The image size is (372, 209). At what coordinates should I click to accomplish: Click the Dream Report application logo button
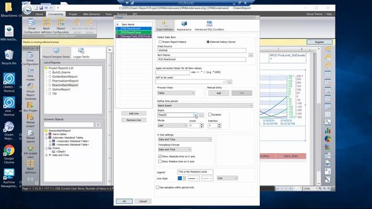pyautogui.click(x=27, y=10)
